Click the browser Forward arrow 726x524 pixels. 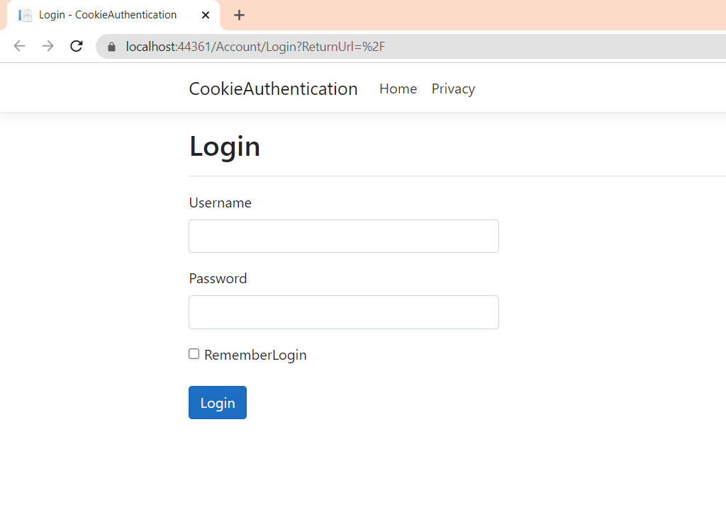pyautogui.click(x=48, y=47)
